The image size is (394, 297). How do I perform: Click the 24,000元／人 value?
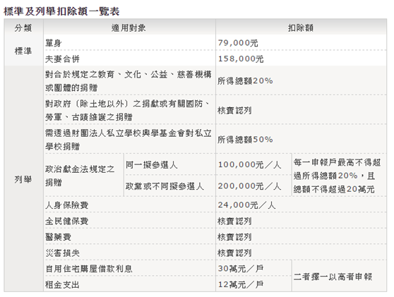click(246, 205)
